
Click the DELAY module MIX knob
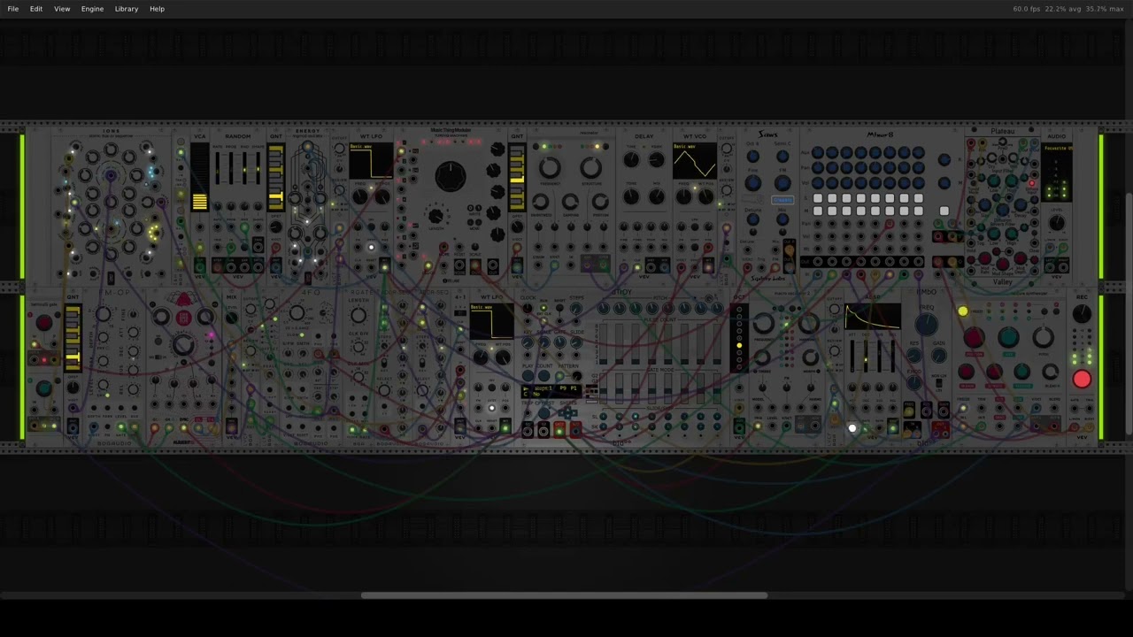(x=656, y=196)
